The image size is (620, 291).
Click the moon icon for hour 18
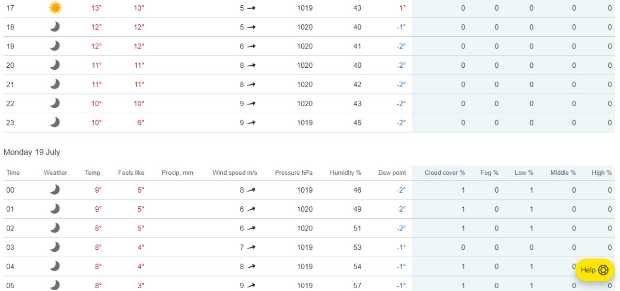pyautogui.click(x=55, y=27)
